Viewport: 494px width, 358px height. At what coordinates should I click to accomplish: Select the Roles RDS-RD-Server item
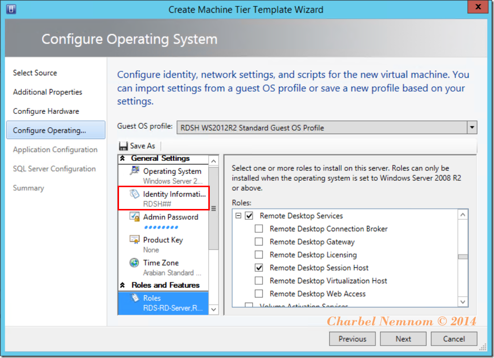pos(163,303)
